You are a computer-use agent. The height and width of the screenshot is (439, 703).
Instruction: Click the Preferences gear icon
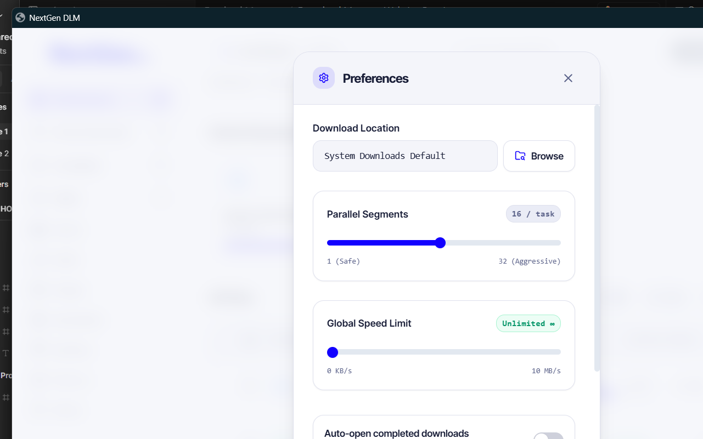(324, 78)
